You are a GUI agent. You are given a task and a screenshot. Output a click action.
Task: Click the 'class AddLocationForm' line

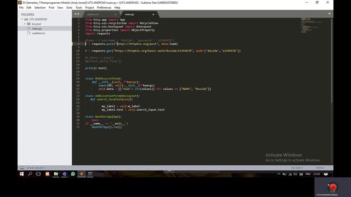pos(112,96)
